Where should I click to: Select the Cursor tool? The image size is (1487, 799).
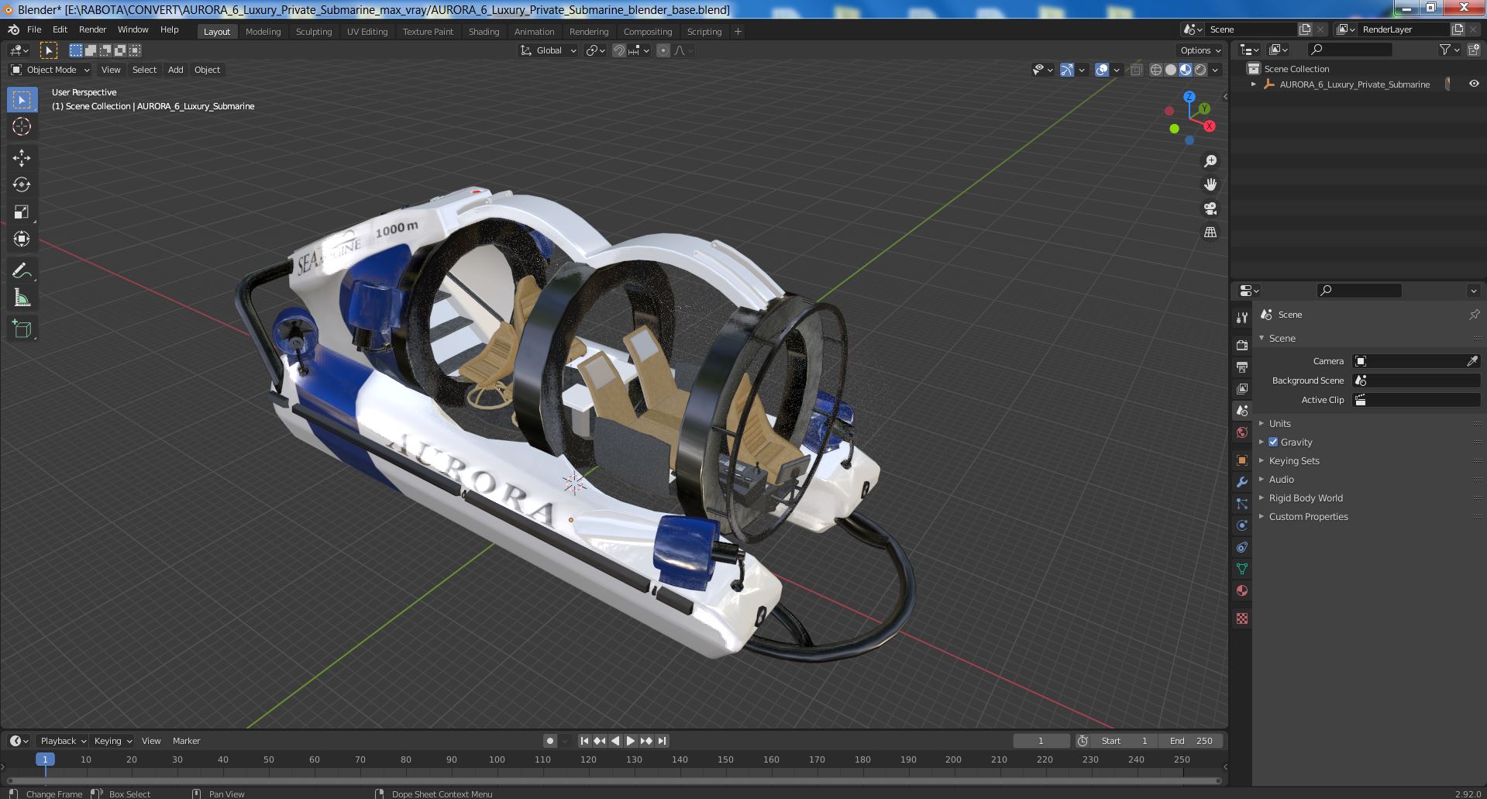[22, 126]
